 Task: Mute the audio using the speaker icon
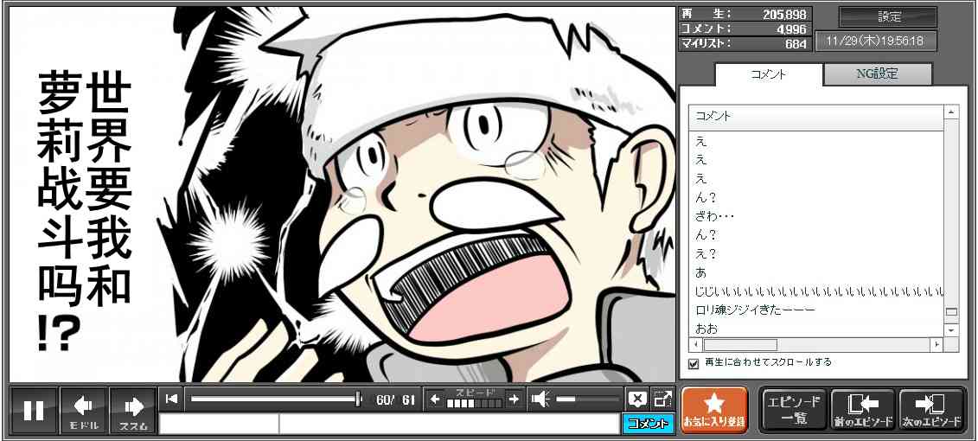[x=540, y=399]
